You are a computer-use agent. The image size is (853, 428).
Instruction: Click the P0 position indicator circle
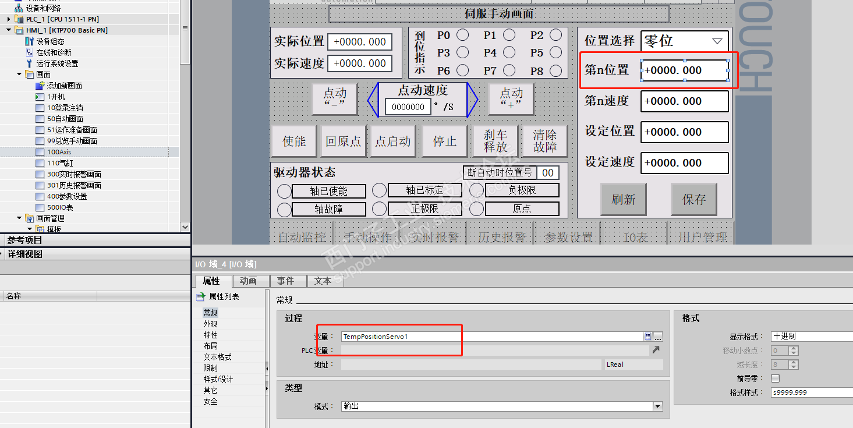pos(462,35)
